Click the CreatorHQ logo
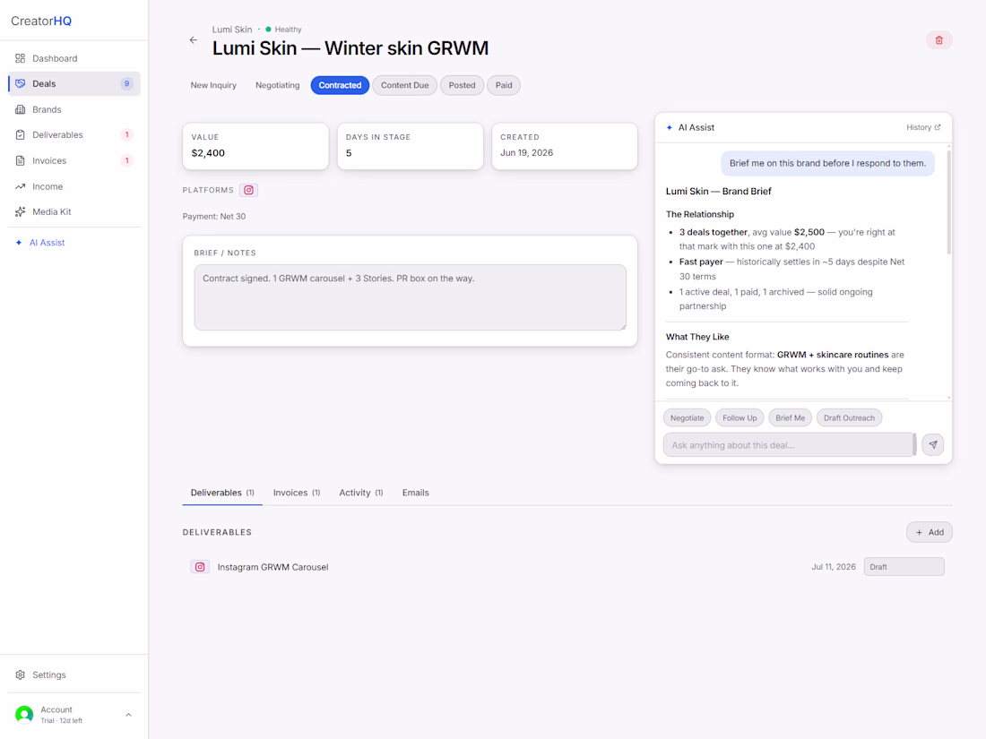 (41, 21)
